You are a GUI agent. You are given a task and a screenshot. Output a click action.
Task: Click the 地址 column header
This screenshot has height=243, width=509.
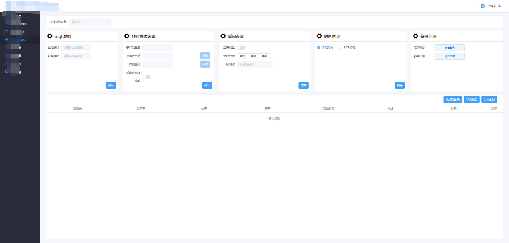coord(390,108)
